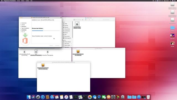Viewport: 177px width, 100px height.
Task: Click the Revenir button in installer
Action: (51, 46)
